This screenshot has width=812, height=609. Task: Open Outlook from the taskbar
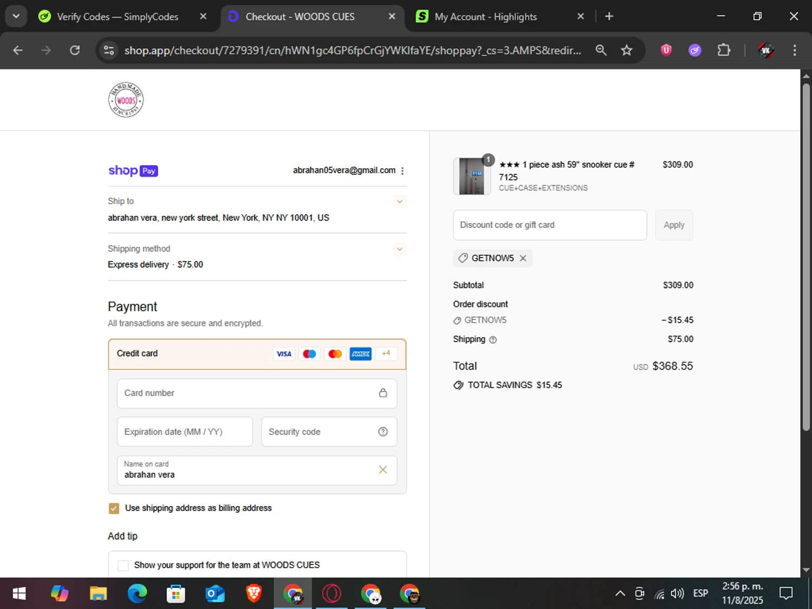pyautogui.click(x=215, y=594)
